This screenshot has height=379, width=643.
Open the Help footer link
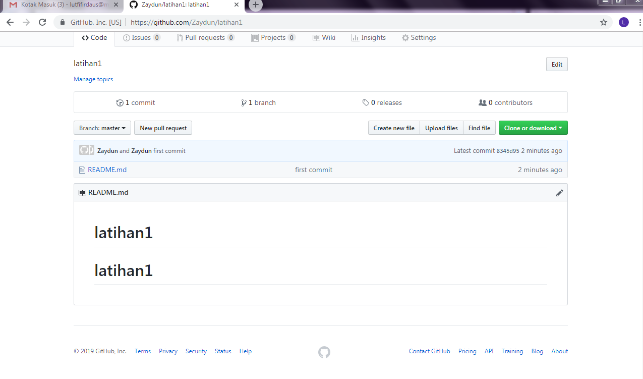coord(246,351)
